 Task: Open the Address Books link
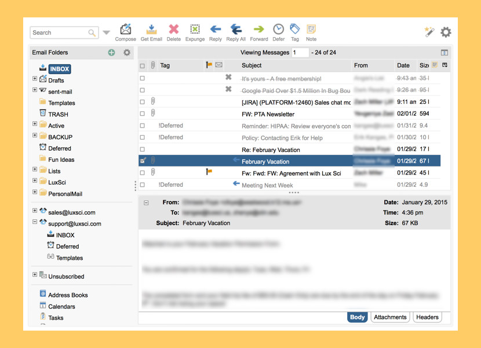point(68,295)
